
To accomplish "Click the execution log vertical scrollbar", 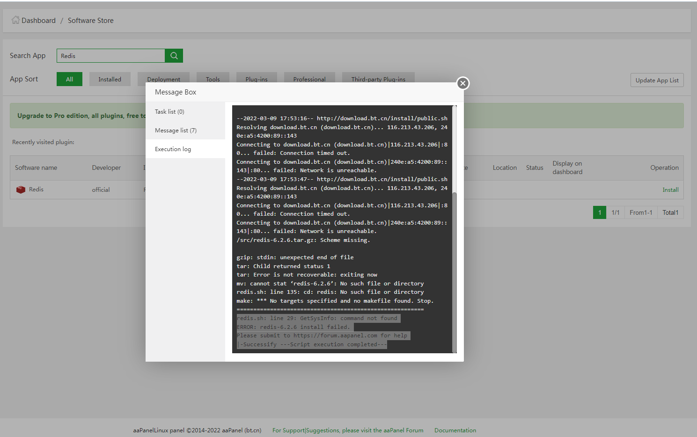I will (x=454, y=271).
